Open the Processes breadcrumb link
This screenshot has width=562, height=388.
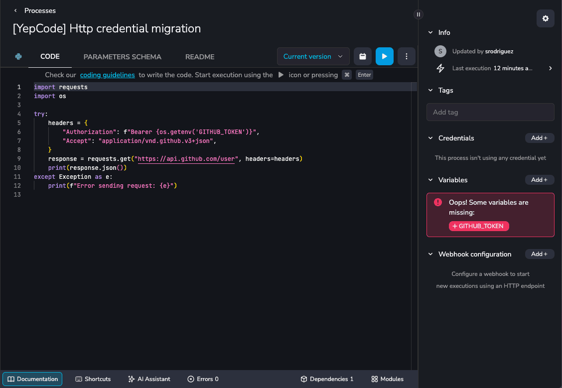click(x=40, y=11)
